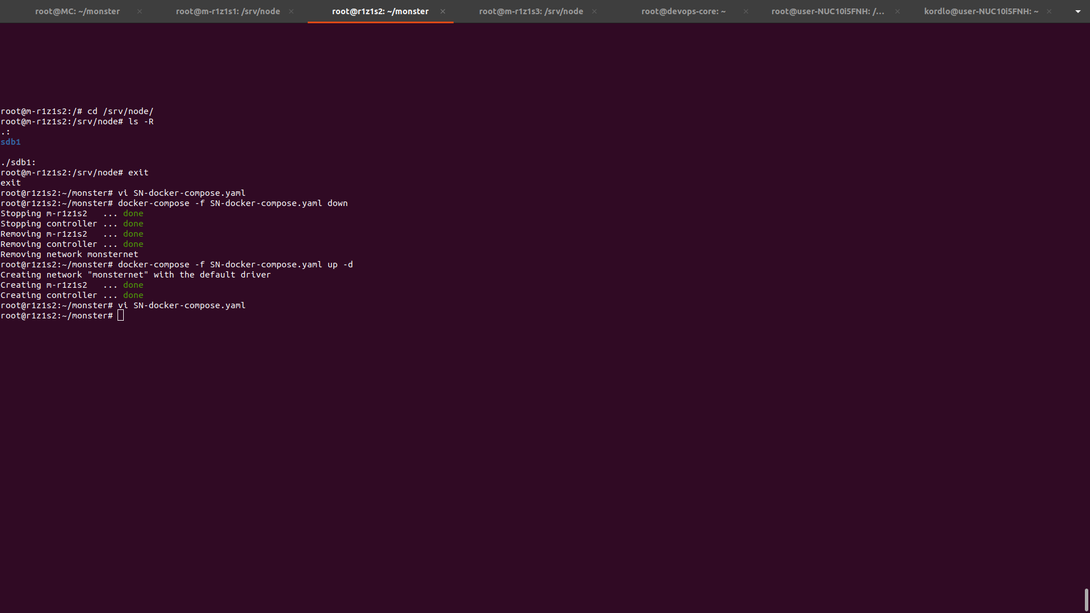The width and height of the screenshot is (1090, 613).
Task: Switch to root@user-NUC10i5FNH tab
Action: coord(827,11)
